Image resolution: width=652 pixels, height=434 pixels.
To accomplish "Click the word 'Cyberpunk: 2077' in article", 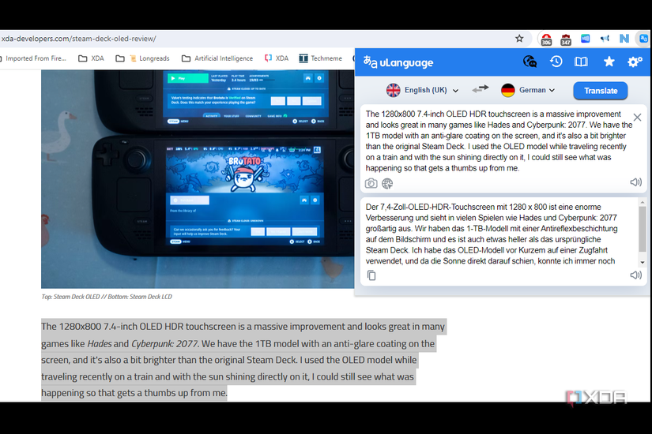I will [x=164, y=344].
